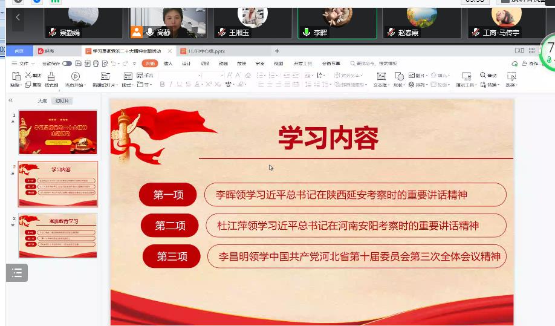This screenshot has height=326, width=555.
Task: Toggle Bold text formatting
Action: [162, 85]
